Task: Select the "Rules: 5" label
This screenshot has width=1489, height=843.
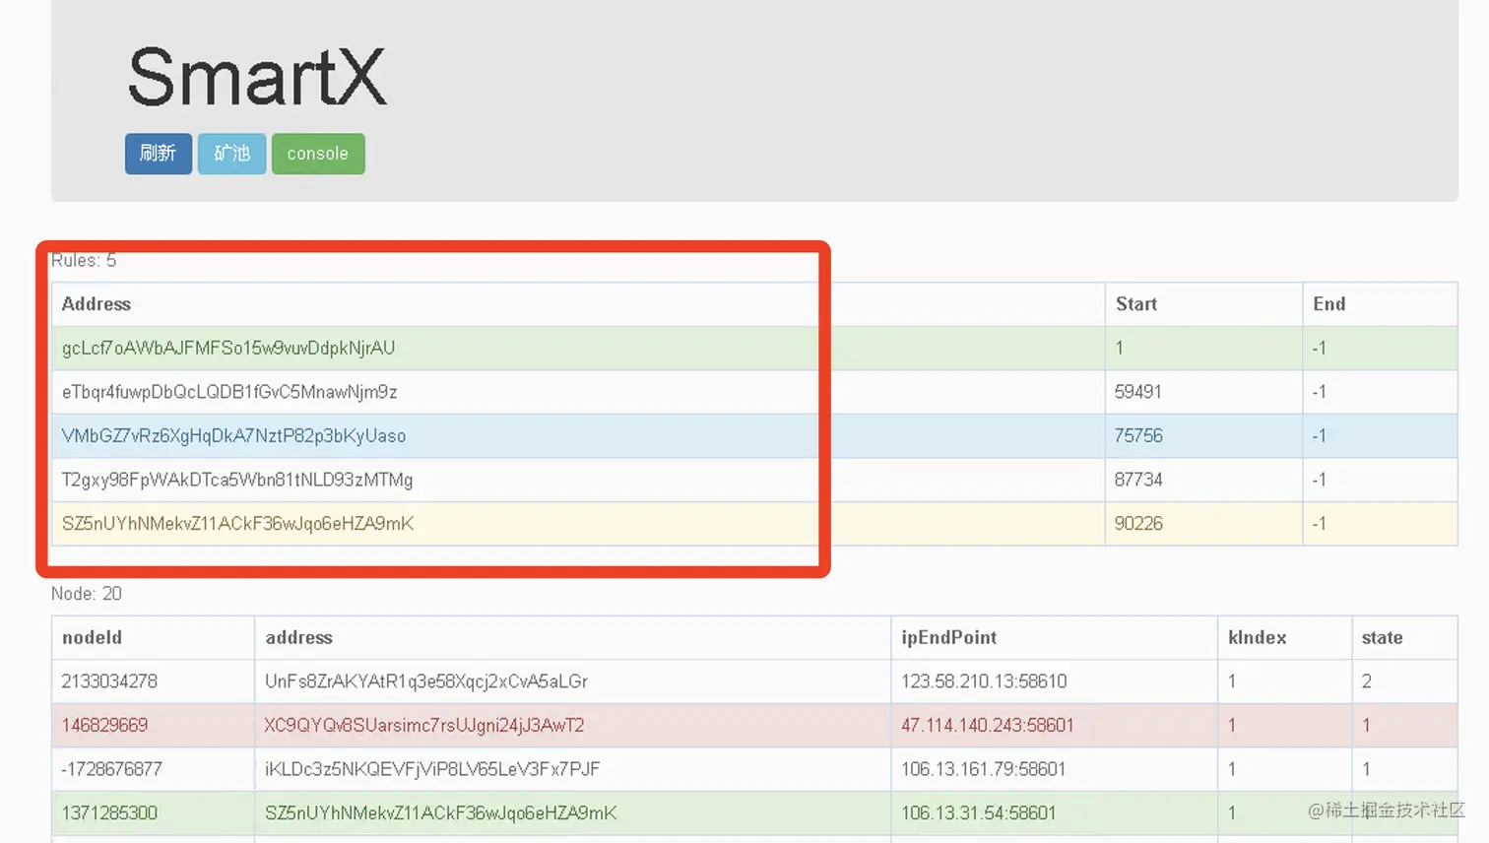Action: (84, 260)
